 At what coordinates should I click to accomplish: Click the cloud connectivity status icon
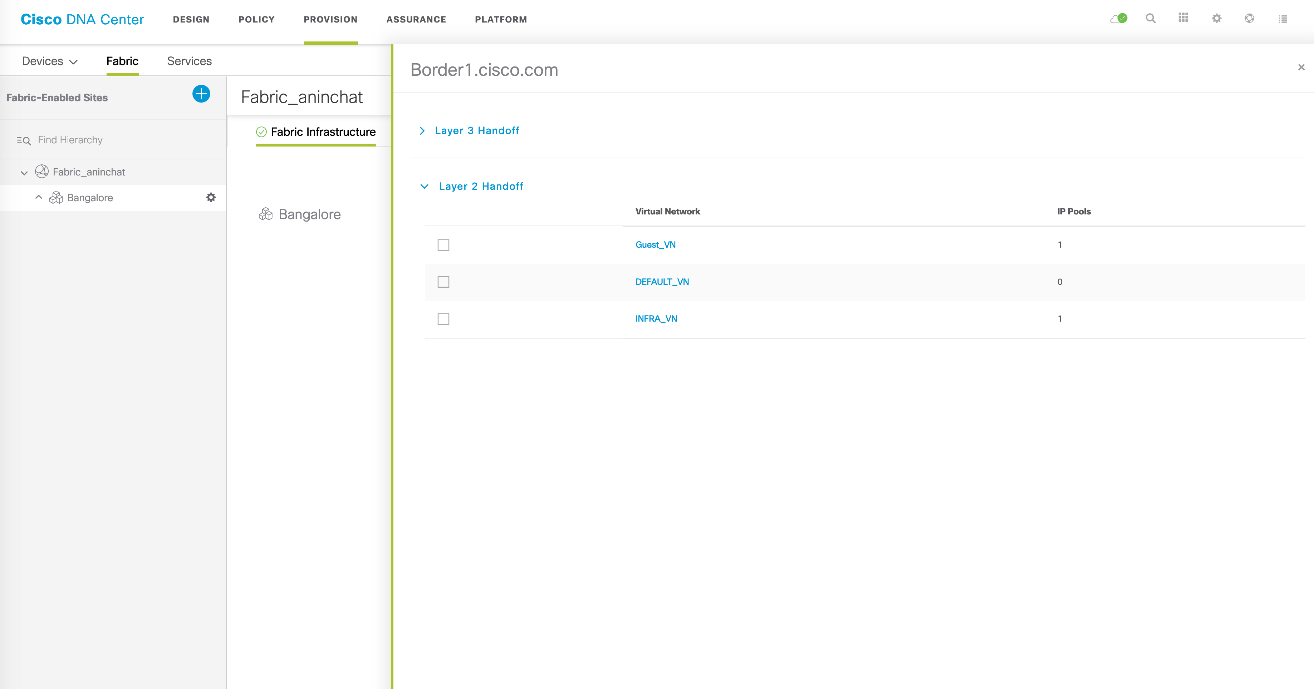(1119, 18)
